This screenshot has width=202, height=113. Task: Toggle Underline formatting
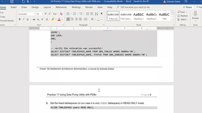[27, 19]
